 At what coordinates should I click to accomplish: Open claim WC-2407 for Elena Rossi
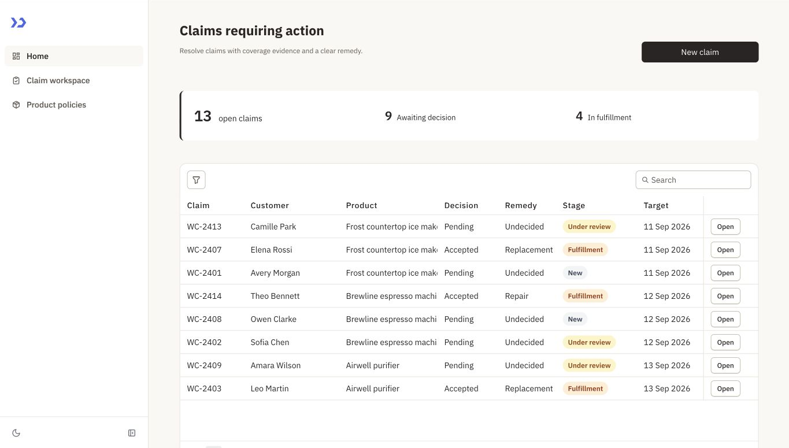click(x=725, y=250)
